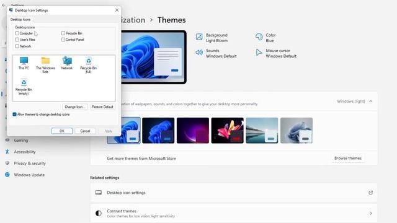Click the Background picture icon
Image resolution: width=397 pixels, height=223 pixels.
199,37
